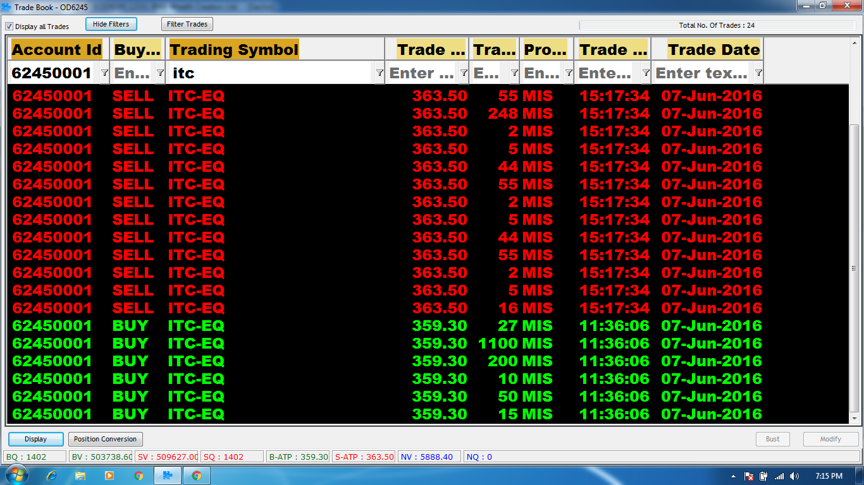Open Position Conversion
The image size is (864, 485).
(105, 439)
